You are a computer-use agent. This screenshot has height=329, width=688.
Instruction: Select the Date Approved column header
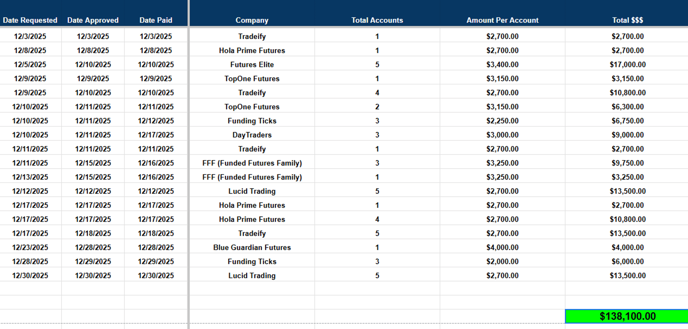tap(93, 20)
